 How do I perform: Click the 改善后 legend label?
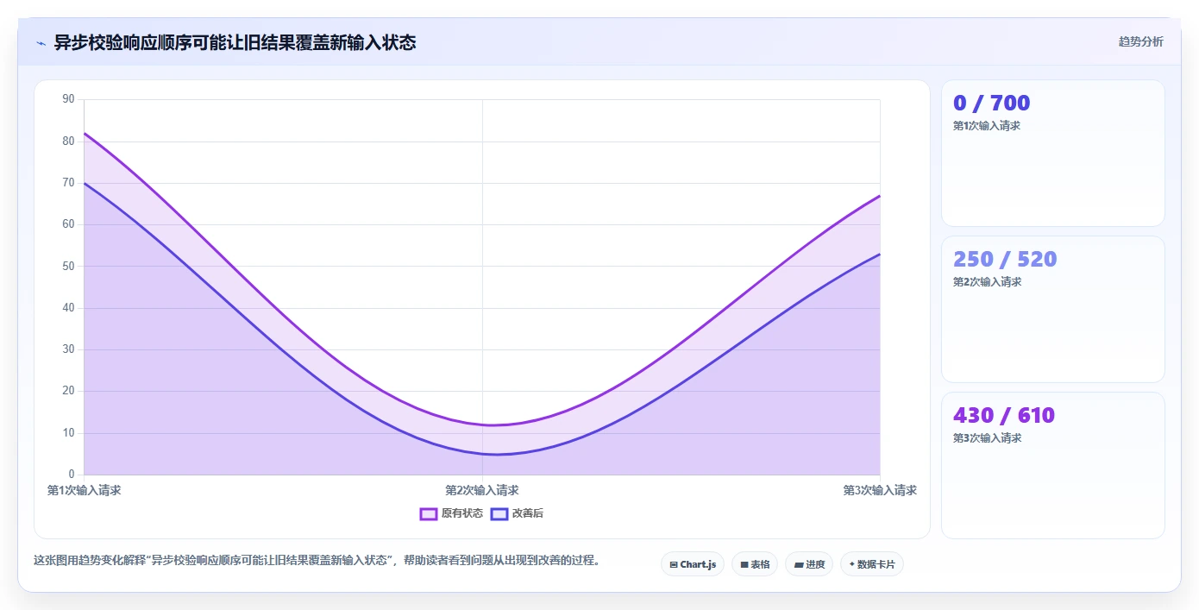[527, 513]
